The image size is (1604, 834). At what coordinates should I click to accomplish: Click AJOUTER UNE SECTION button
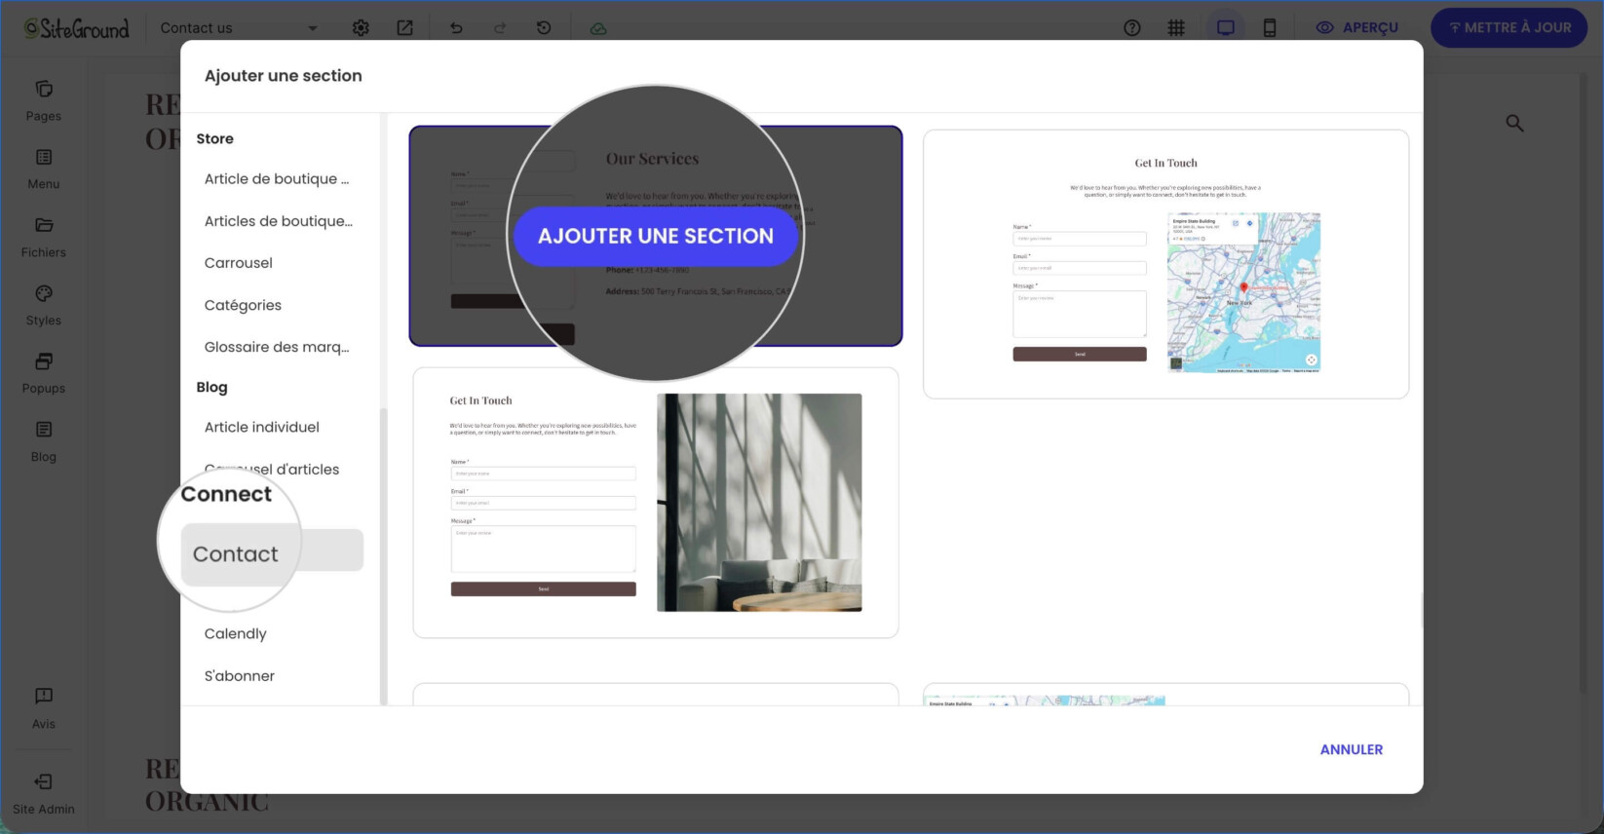tap(656, 236)
